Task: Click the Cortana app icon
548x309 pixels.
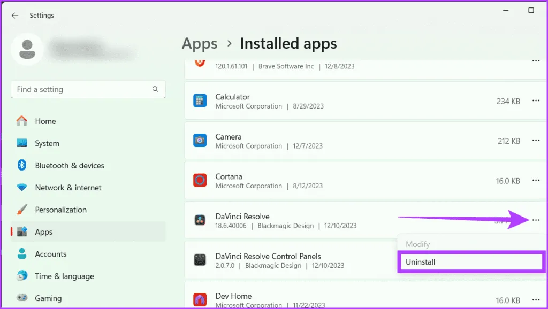Action: [x=200, y=181]
